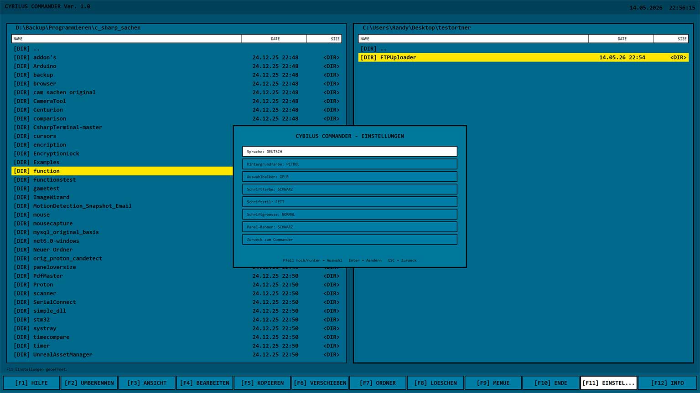The height and width of the screenshot is (393, 700).
Task: Select the stm32 folder
Action: tap(176, 320)
